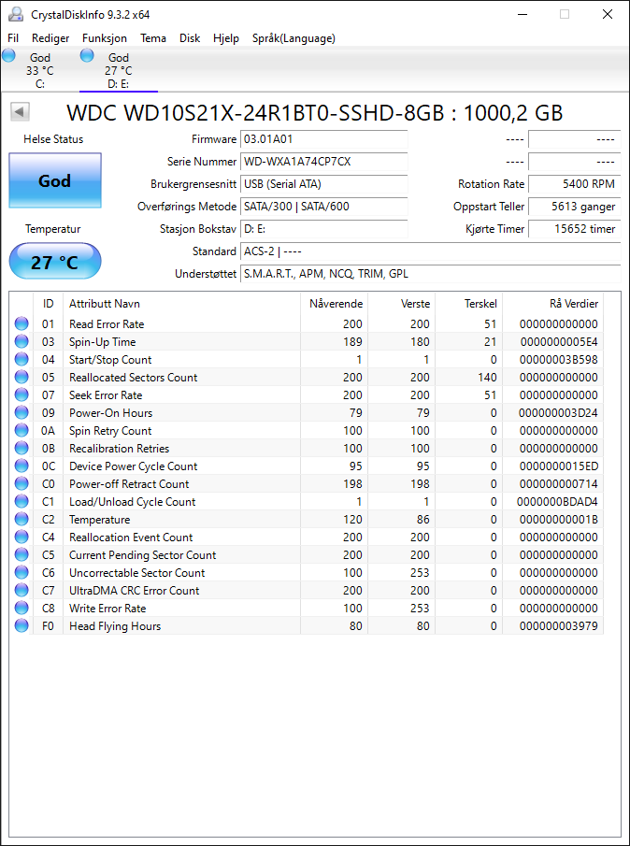Click the status orb for Recalibration Retries

pos(21,449)
